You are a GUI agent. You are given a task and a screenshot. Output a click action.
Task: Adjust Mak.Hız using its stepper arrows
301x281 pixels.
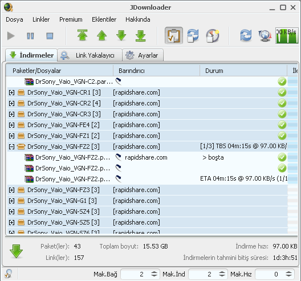pyautogui.click(x=288, y=274)
